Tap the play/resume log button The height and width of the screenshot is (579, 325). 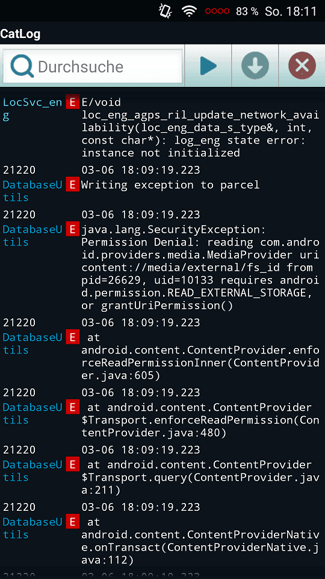(x=208, y=66)
